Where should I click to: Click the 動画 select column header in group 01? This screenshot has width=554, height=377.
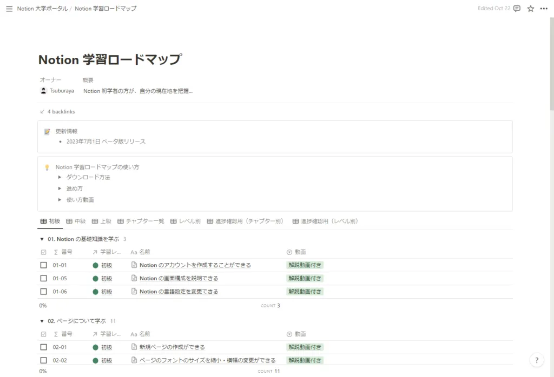(x=296, y=252)
